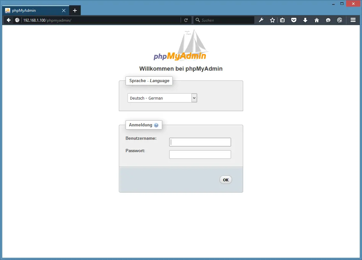Viewport: 362px width, 260px height.
Task: Click the 'Sprache - Language' legend
Action: 149,81
